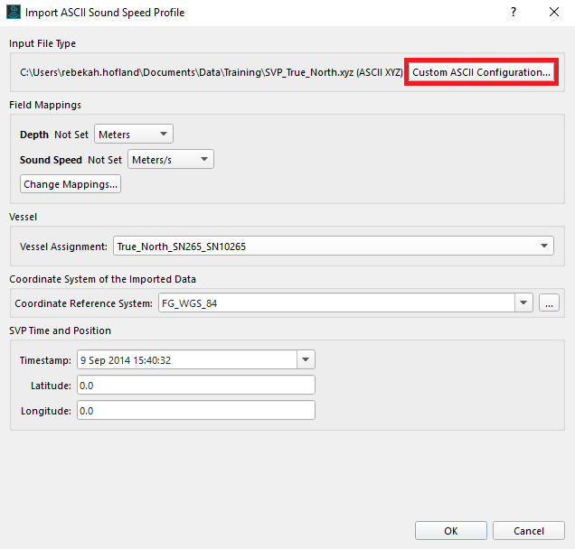This screenshot has height=549, width=575.
Task: Click the Latitude input field
Action: click(x=196, y=386)
